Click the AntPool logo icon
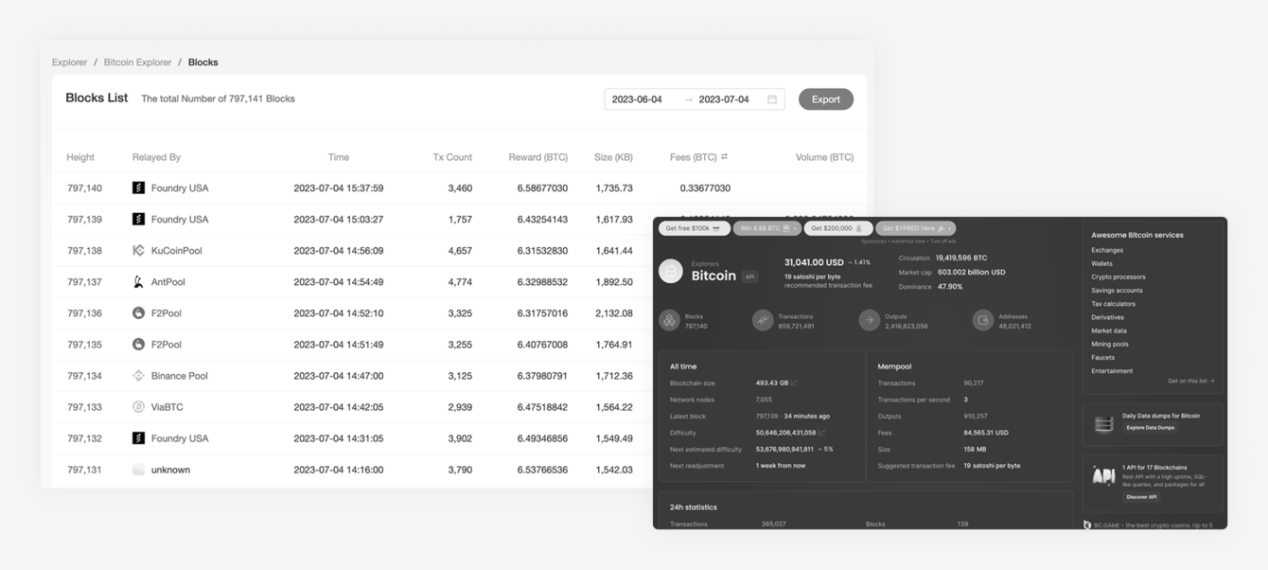The width and height of the screenshot is (1268, 570). [138, 282]
